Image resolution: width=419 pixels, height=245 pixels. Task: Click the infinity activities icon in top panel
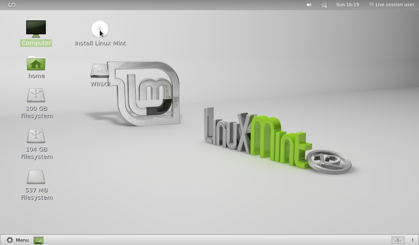tap(12, 5)
